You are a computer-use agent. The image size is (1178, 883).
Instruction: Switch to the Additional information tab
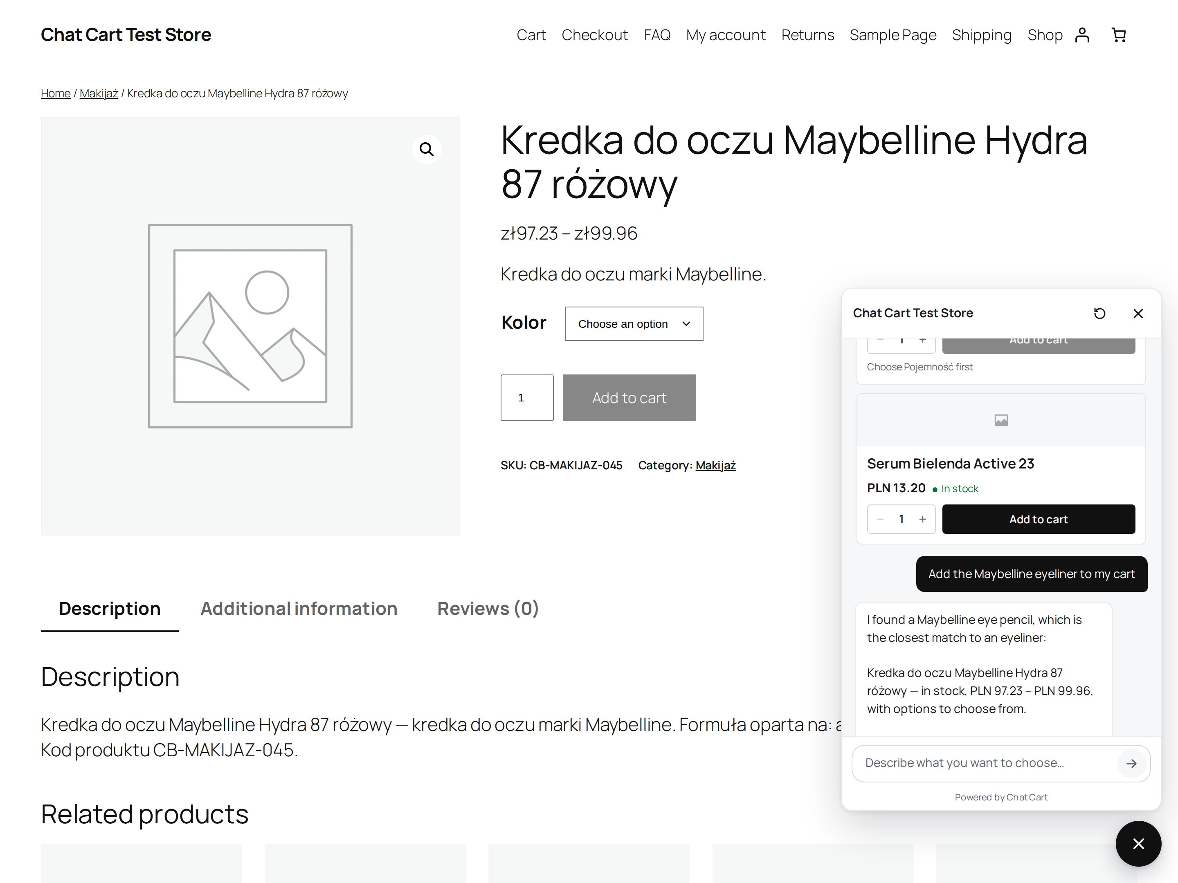pyautogui.click(x=299, y=608)
